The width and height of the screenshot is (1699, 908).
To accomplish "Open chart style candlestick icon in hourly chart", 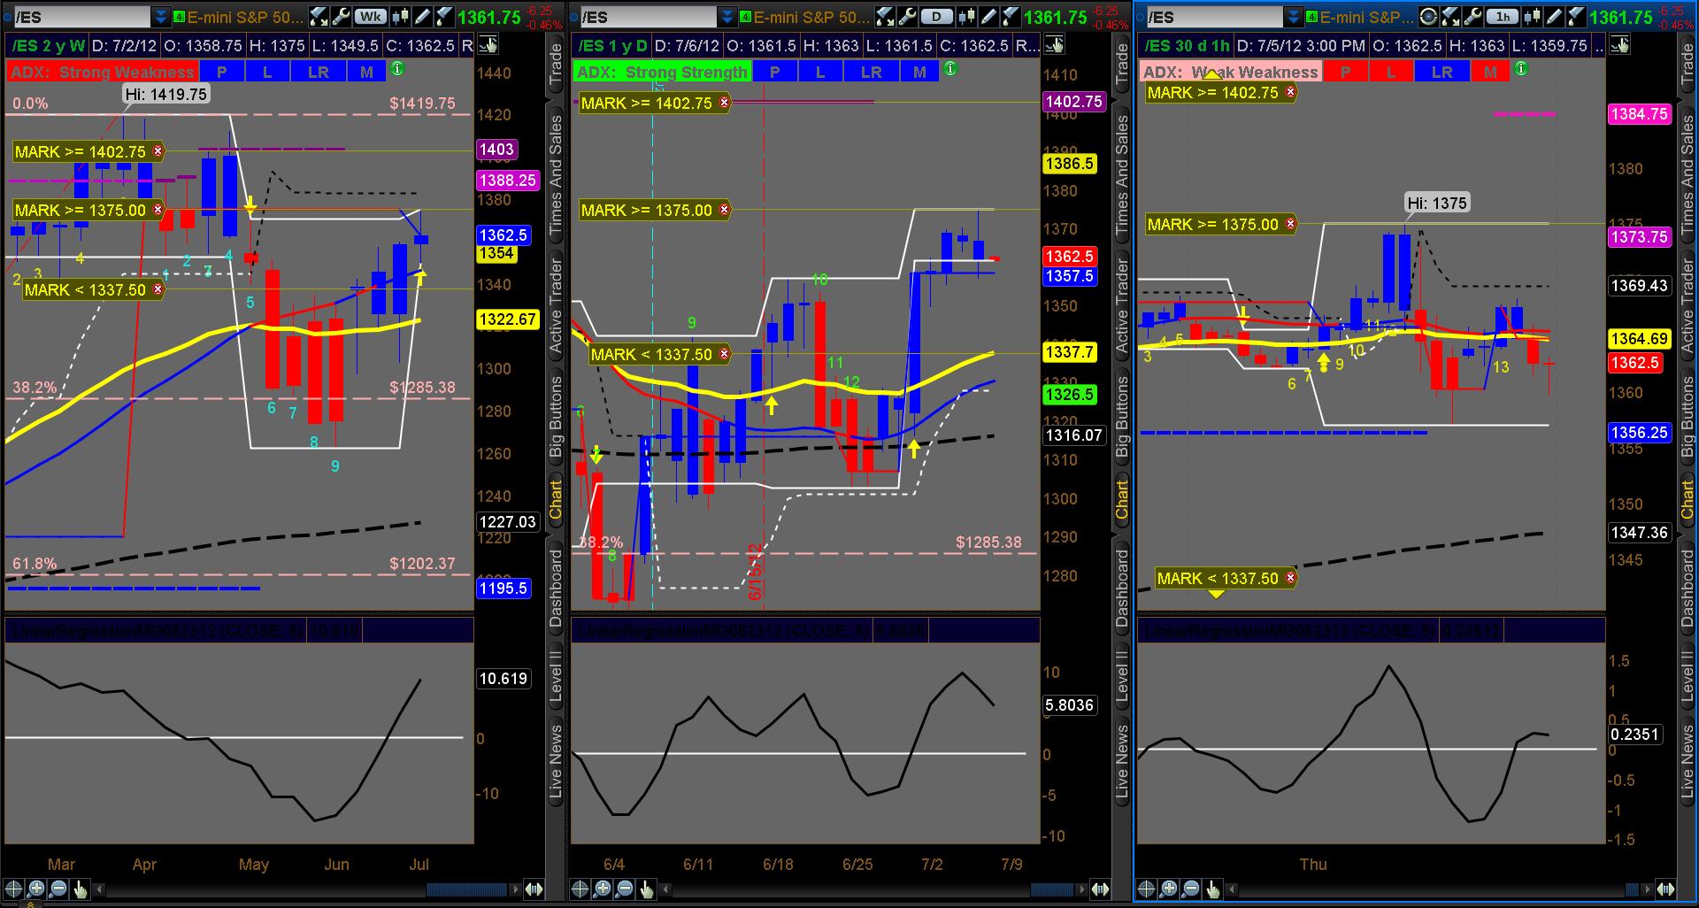I will [1534, 17].
